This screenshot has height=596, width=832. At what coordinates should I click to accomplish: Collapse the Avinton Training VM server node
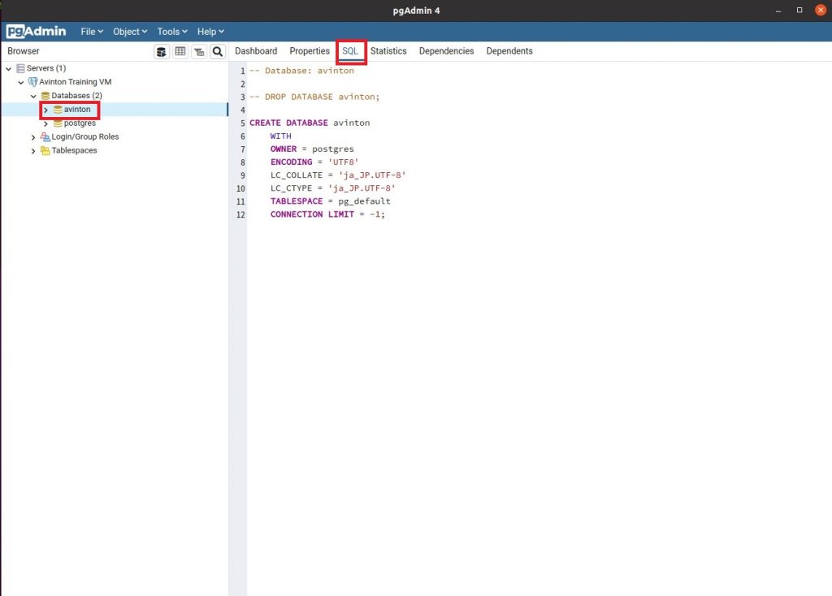tap(20, 82)
